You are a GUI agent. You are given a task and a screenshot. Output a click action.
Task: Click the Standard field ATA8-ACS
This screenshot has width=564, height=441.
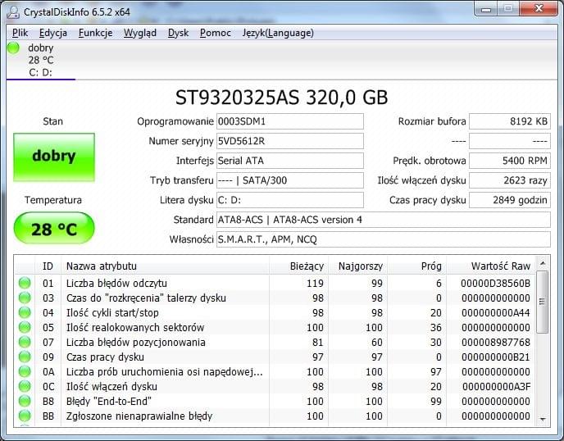pyautogui.click(x=384, y=220)
